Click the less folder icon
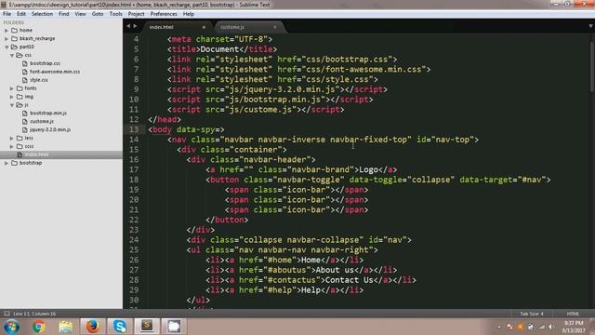The image size is (595, 335). 20,138
